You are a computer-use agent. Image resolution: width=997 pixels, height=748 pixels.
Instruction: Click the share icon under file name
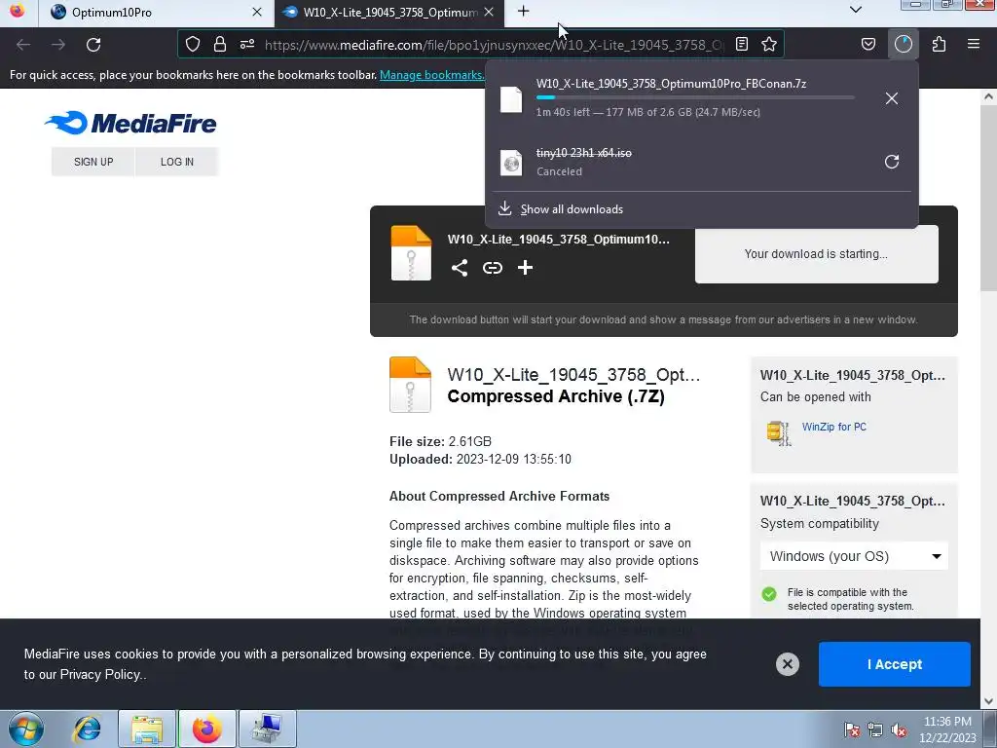pos(460,268)
